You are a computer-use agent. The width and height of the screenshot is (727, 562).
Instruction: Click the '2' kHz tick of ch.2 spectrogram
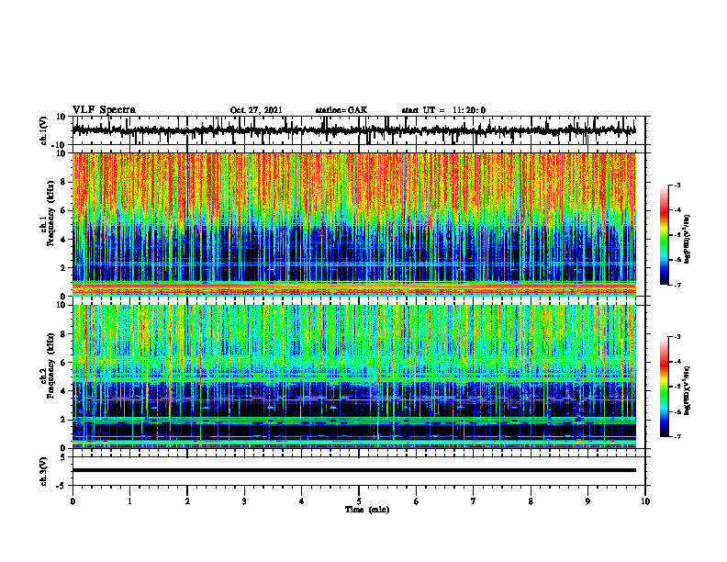pos(64,420)
